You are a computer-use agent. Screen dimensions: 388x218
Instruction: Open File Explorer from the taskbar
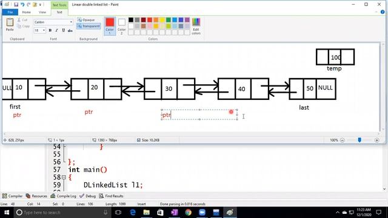pos(147,213)
